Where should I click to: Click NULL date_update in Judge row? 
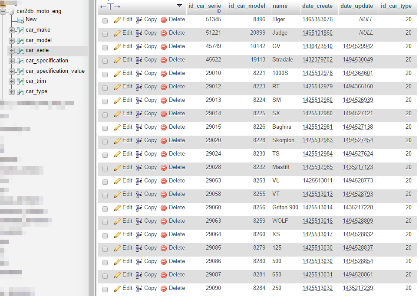366,33
